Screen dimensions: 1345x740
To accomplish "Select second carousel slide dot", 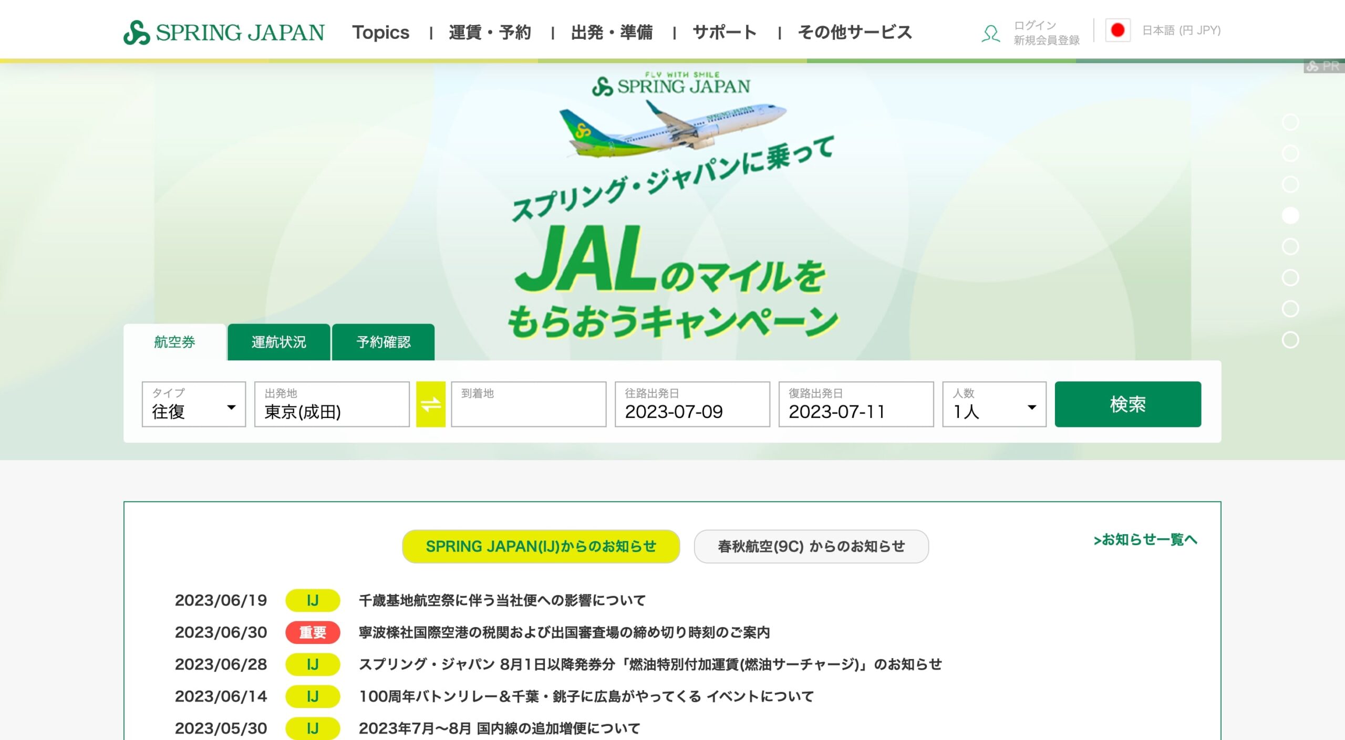I will pyautogui.click(x=1290, y=153).
